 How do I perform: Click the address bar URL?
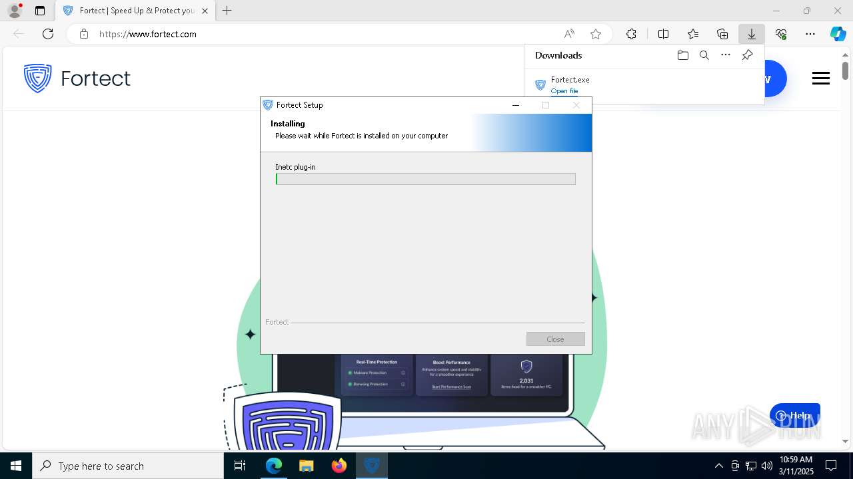(x=148, y=34)
